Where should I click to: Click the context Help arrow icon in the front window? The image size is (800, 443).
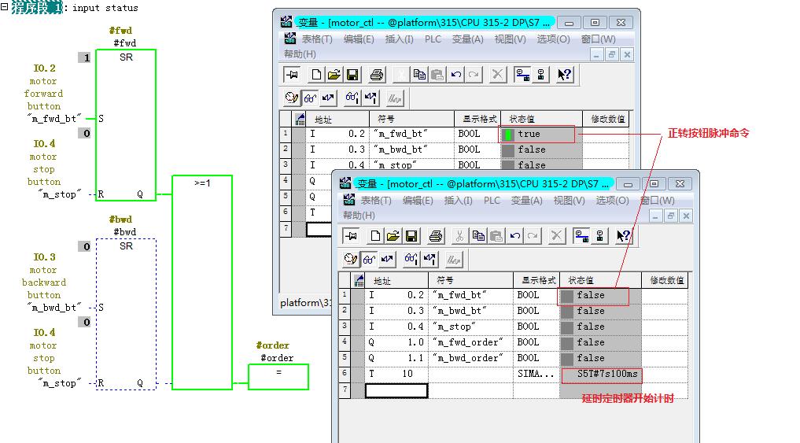[624, 236]
